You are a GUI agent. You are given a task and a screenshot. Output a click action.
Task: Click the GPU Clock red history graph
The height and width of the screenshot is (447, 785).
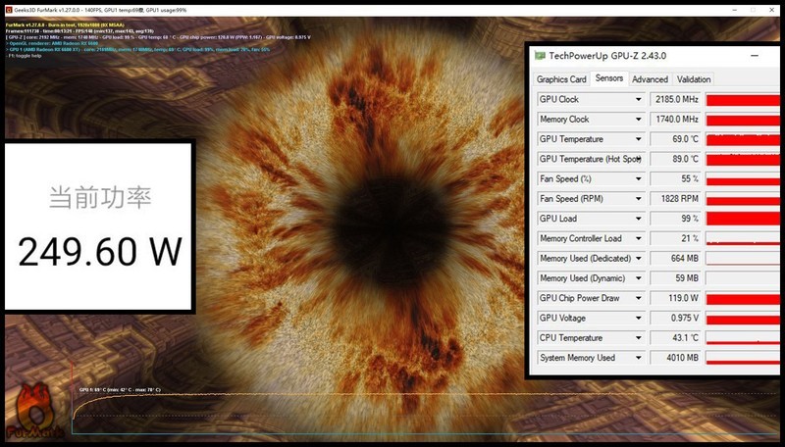pyautogui.click(x=743, y=100)
